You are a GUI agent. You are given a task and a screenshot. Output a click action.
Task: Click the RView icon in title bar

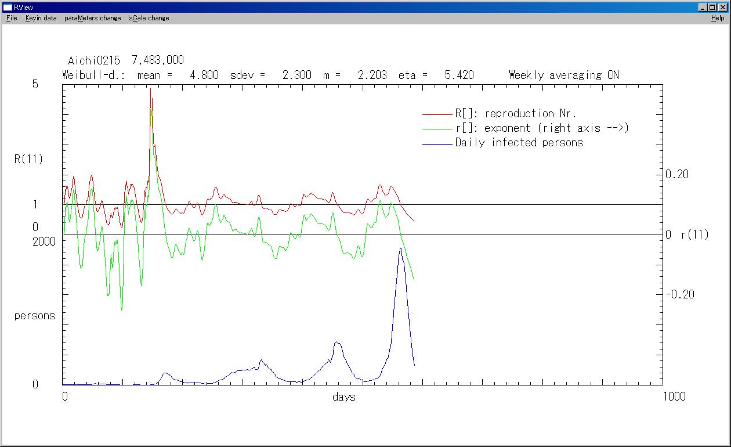coord(8,8)
